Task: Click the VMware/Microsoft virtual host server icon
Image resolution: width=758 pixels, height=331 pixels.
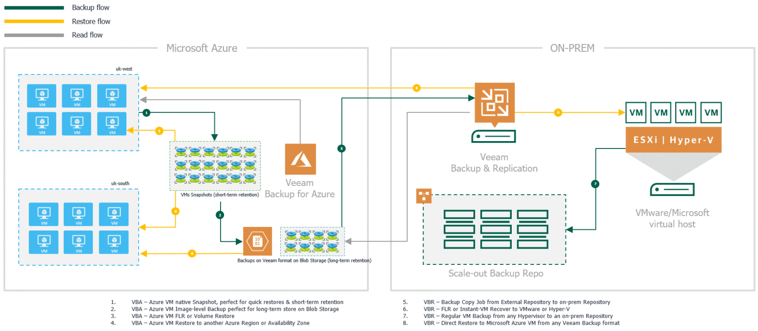Action: pos(673,189)
